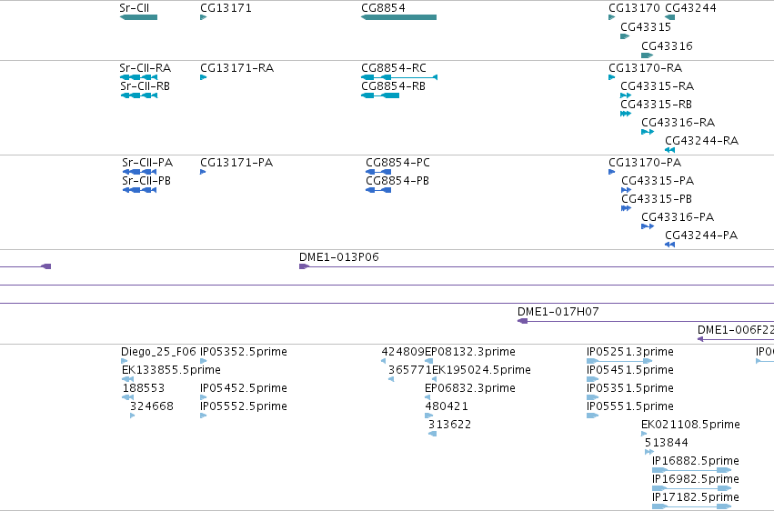Select the CG43244 gene label
This screenshot has width=774, height=511.
(x=690, y=8)
